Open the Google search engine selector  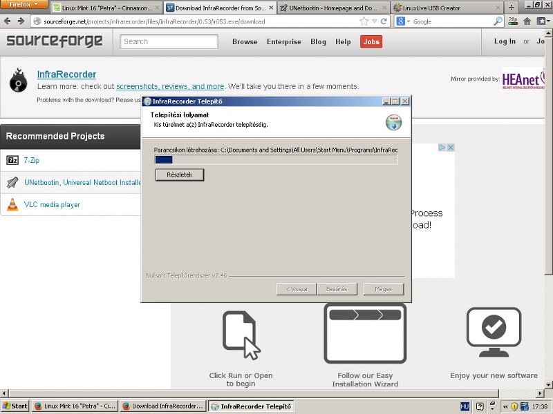click(403, 21)
